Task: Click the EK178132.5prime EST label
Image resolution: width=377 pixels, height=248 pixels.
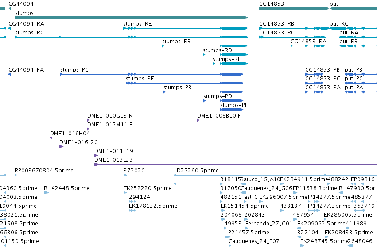Action: (x=153, y=206)
